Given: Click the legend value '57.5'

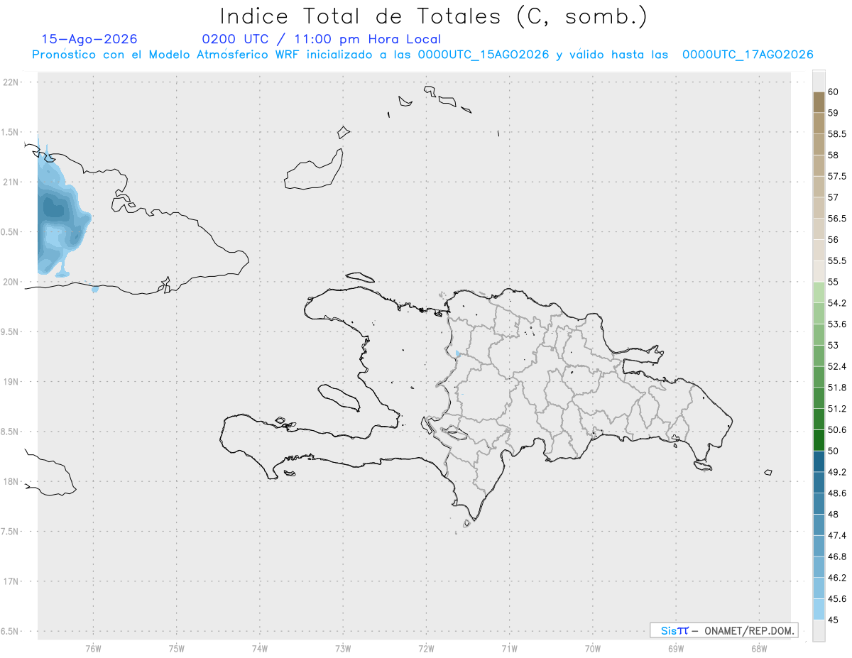Looking at the screenshot, I should (x=837, y=176).
